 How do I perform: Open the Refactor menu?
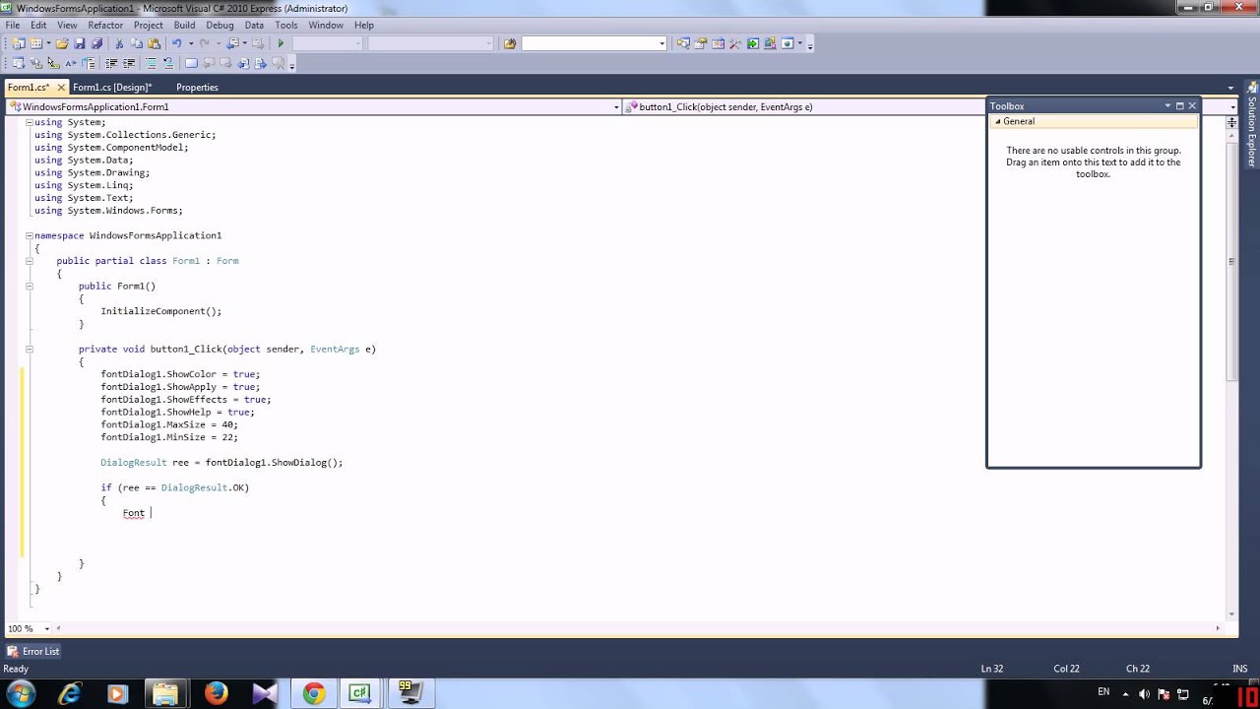(105, 25)
